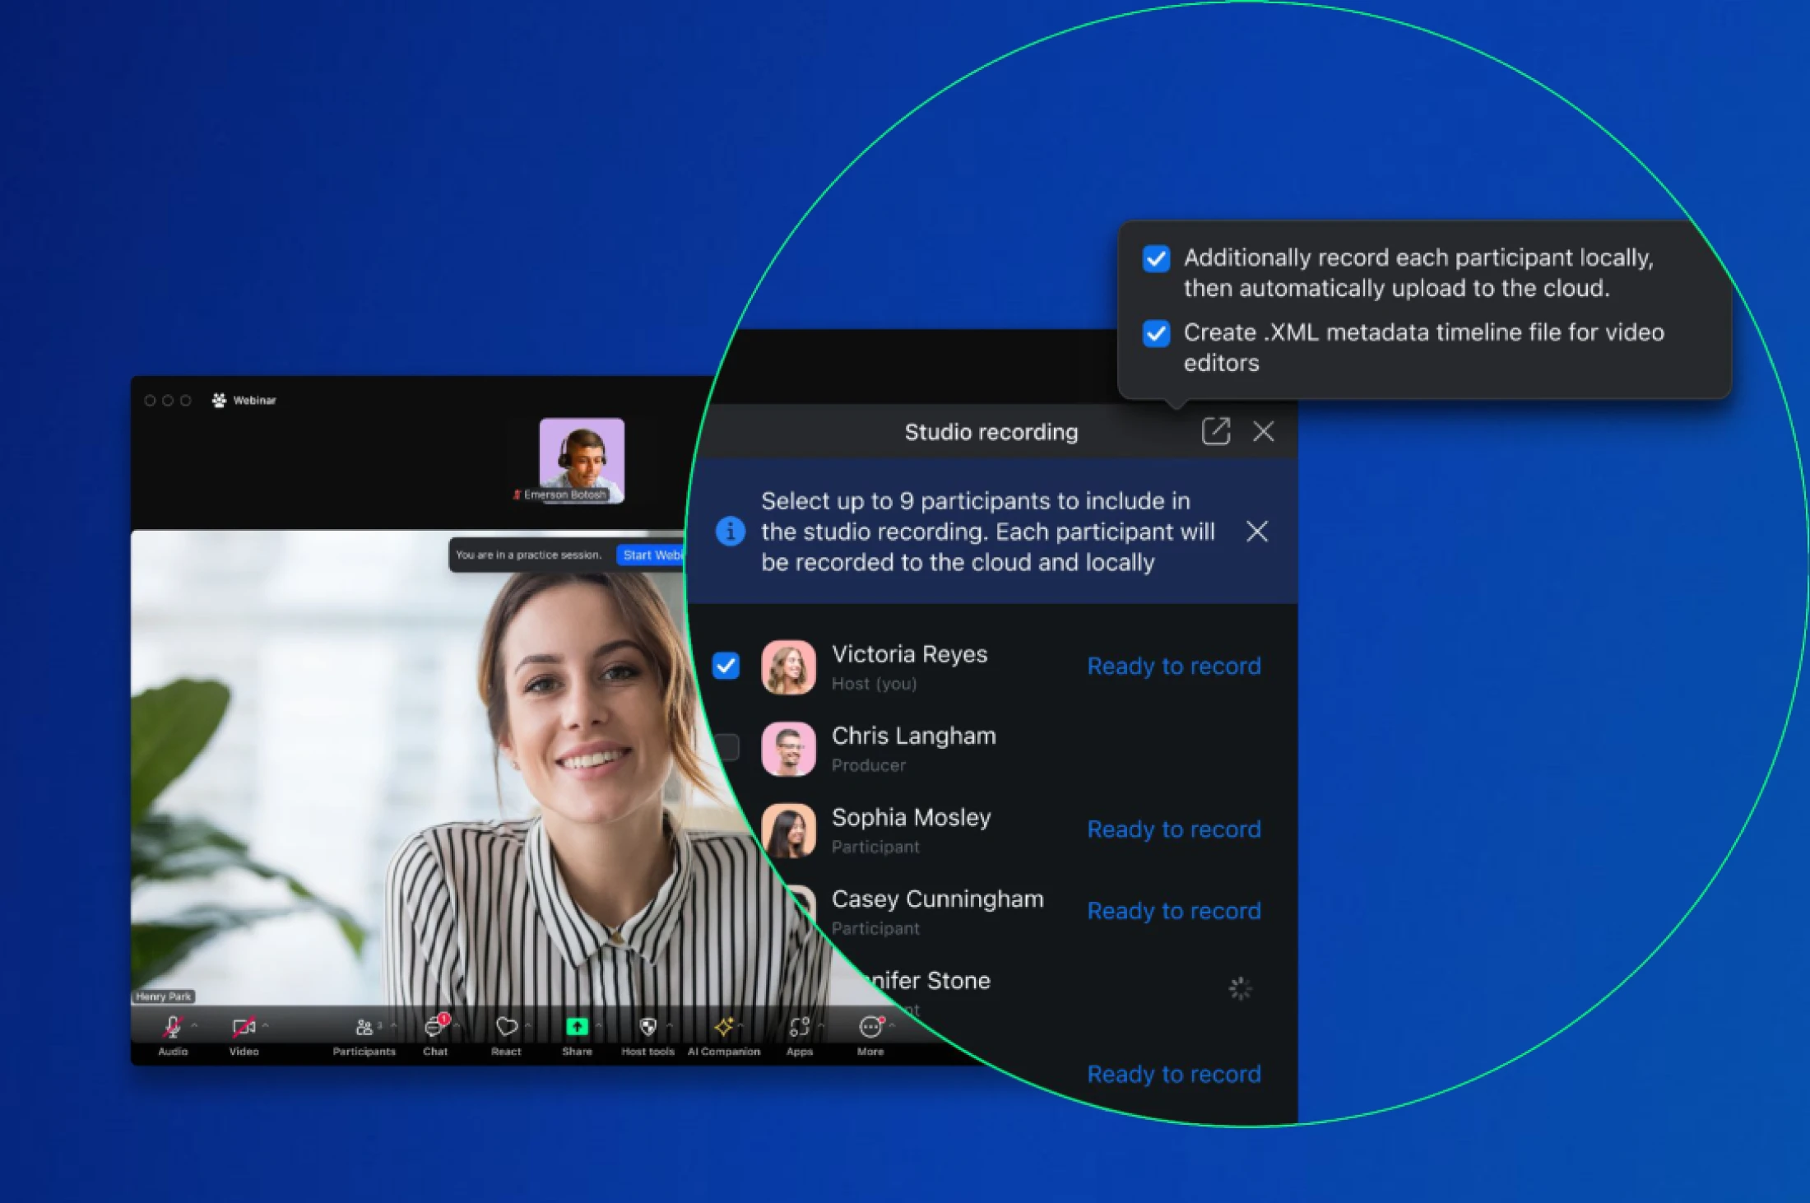
Task: Select Emerson Botosh's video thumbnail
Action: click(582, 460)
